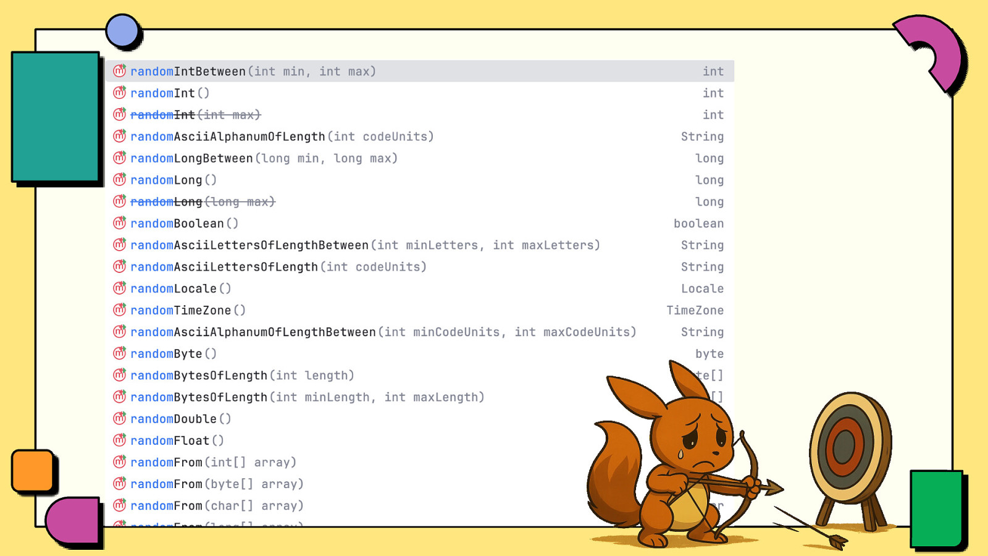Click method icon beside deprecated randomInt(int max)
The image size is (988, 556).
[119, 114]
